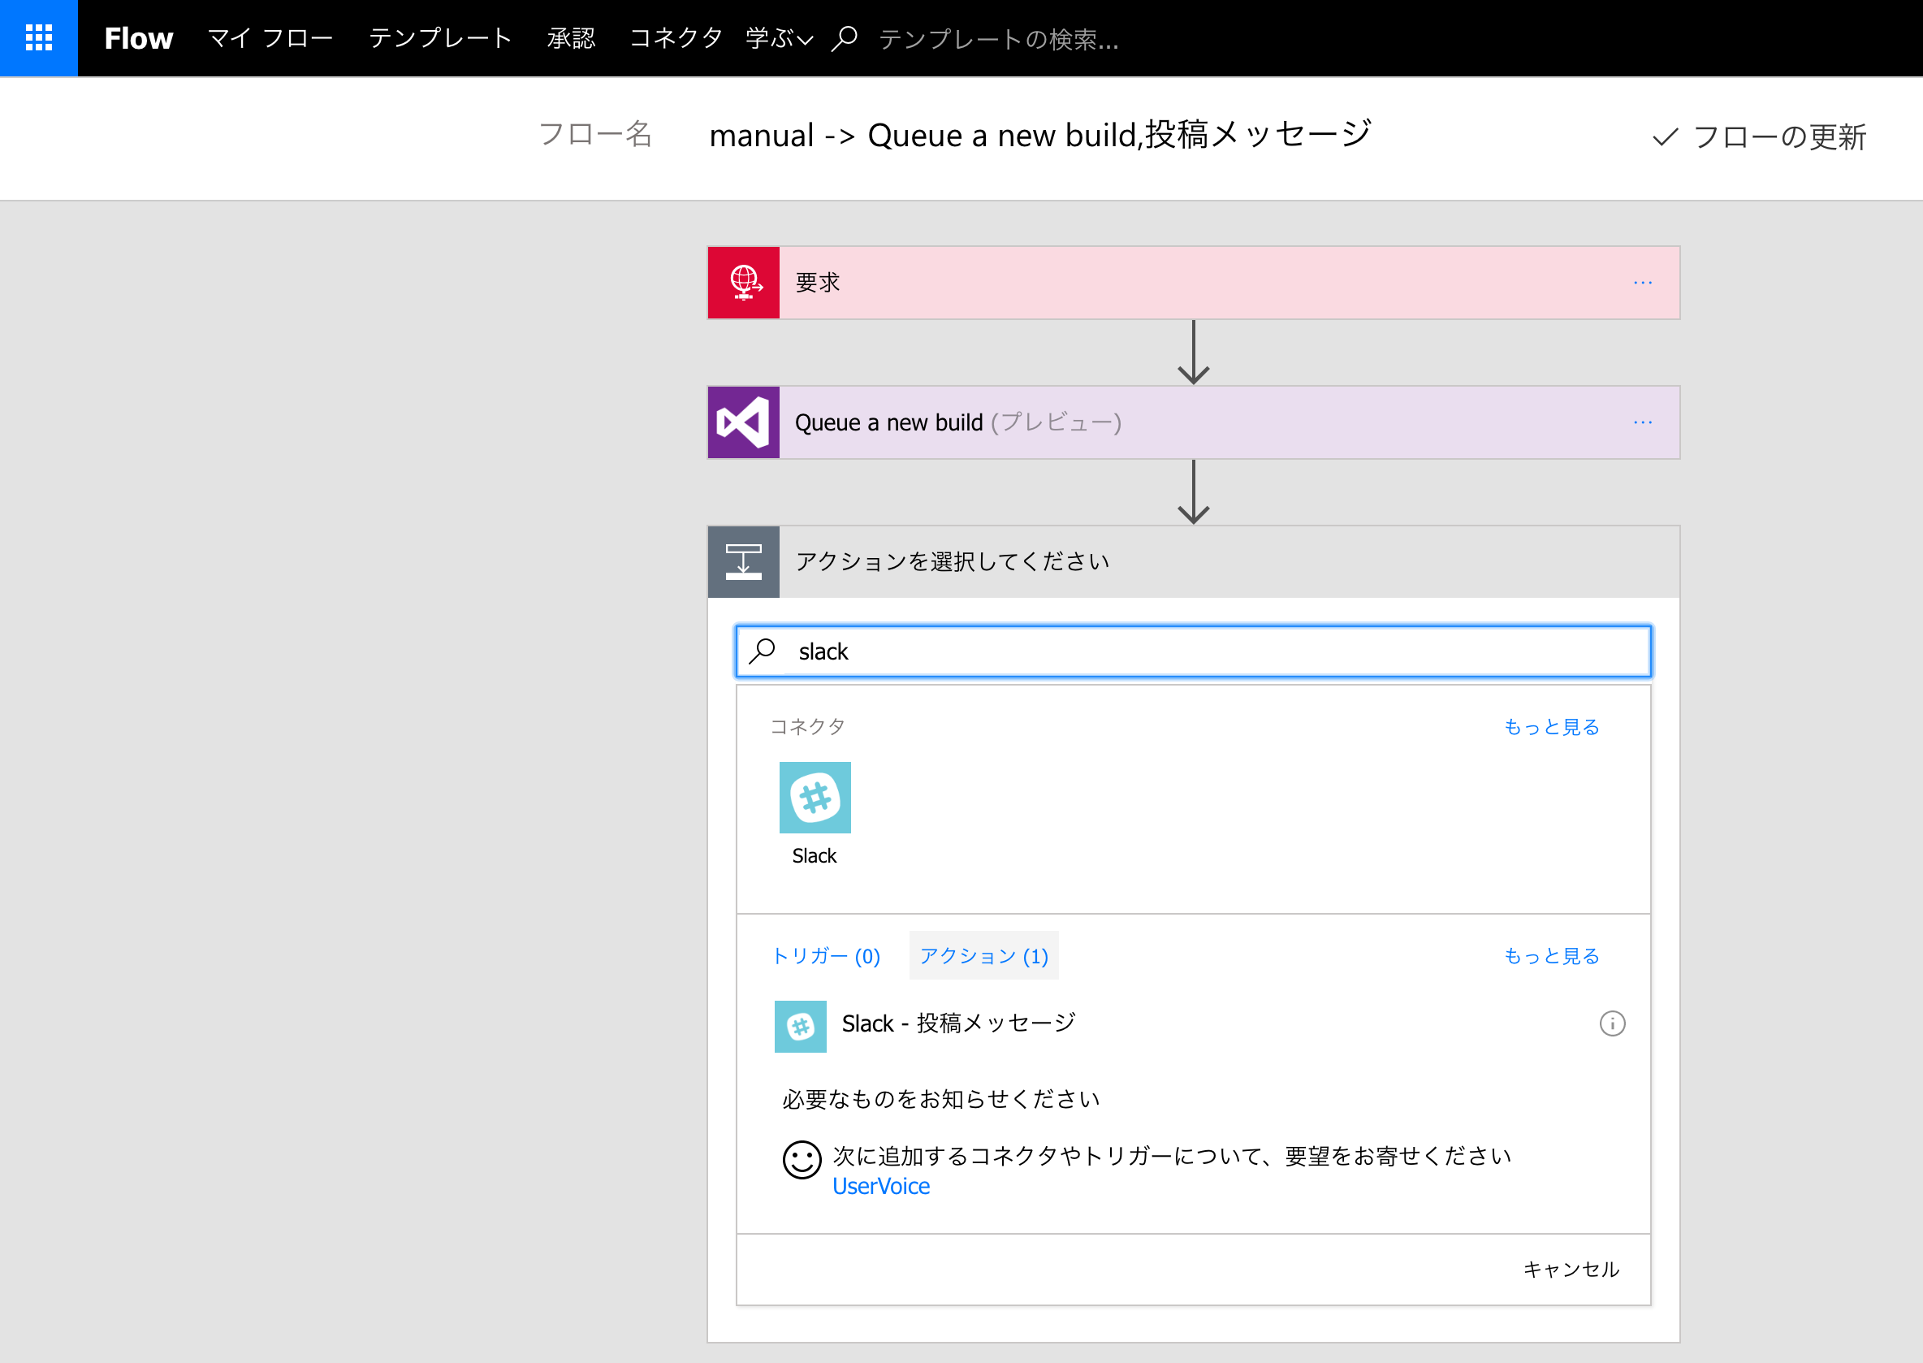Edit the flow name field
Image resolution: width=1923 pixels, height=1363 pixels.
tap(1039, 135)
